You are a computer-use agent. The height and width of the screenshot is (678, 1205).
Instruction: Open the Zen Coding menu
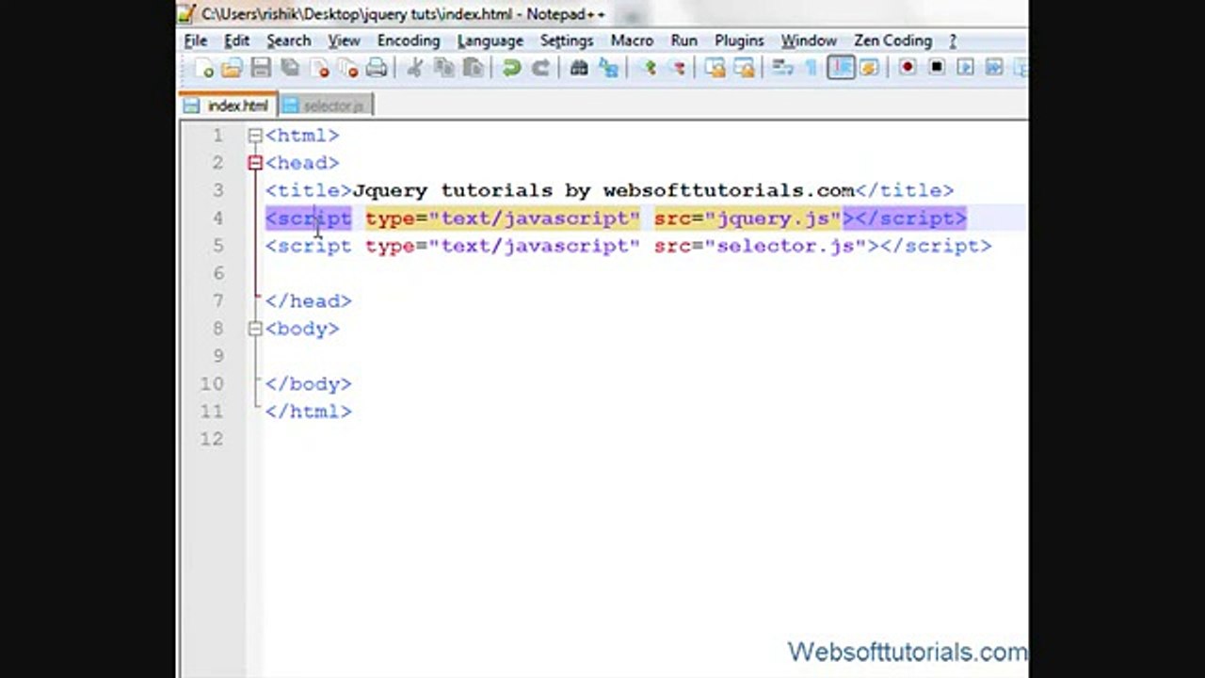point(892,40)
